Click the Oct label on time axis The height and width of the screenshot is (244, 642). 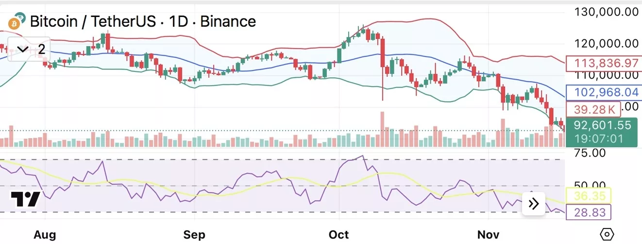click(338, 235)
